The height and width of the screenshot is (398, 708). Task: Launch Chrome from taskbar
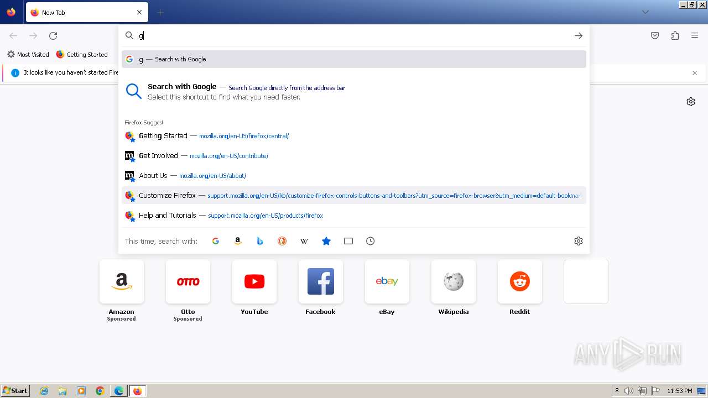point(100,391)
